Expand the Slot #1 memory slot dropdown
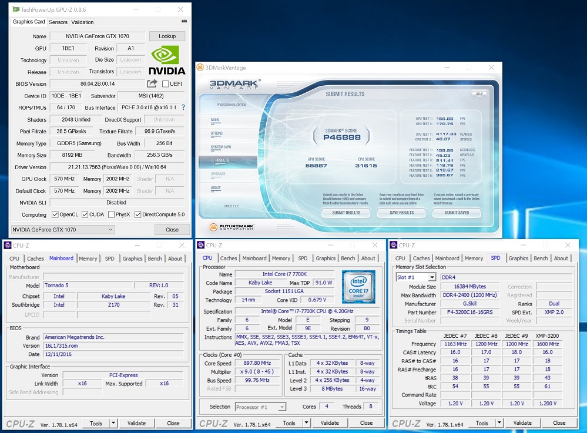587x433 pixels. [x=431, y=277]
